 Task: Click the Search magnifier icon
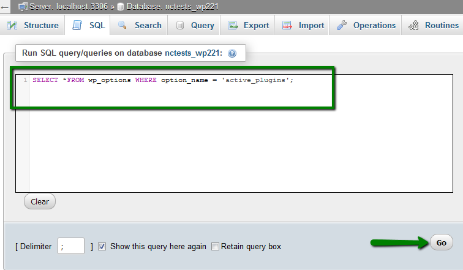(122, 25)
